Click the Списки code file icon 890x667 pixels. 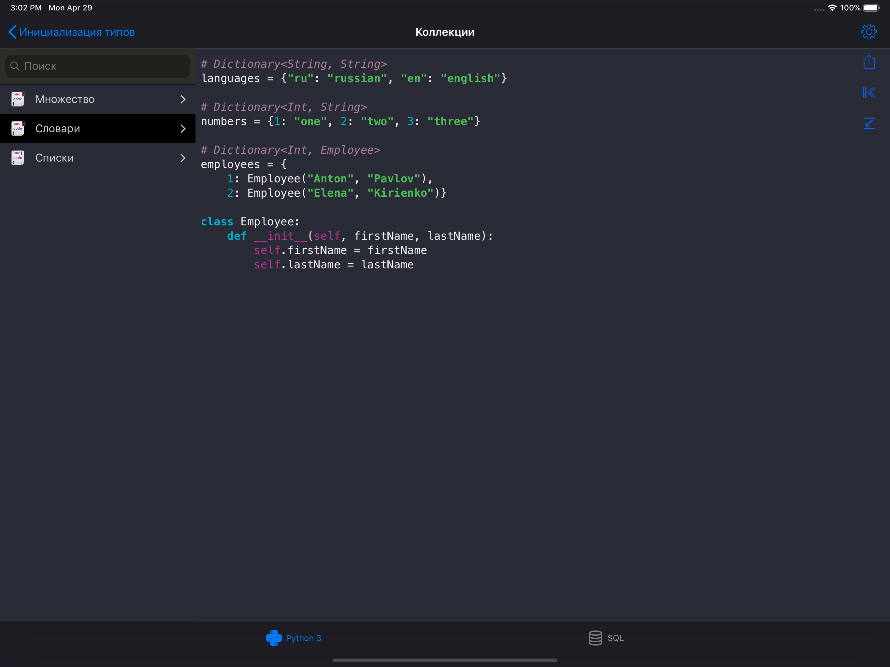18,158
